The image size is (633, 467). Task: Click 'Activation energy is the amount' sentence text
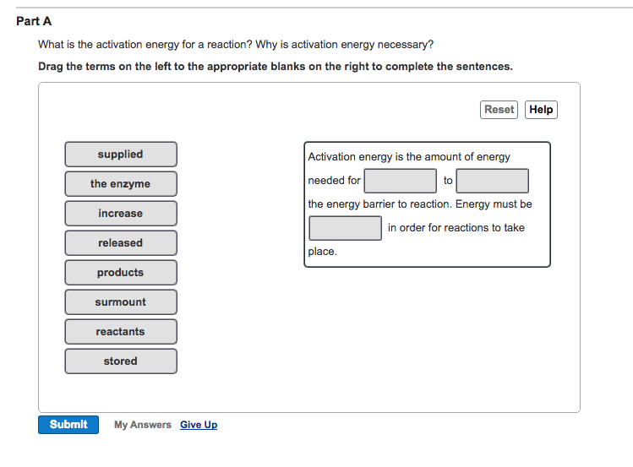click(409, 156)
